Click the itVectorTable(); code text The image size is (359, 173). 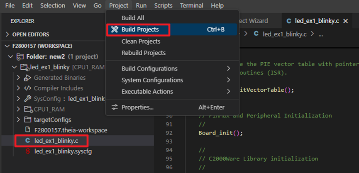pos(266,90)
